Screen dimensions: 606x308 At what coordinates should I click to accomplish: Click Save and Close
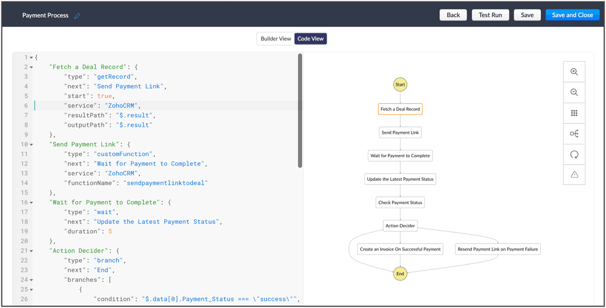572,15
